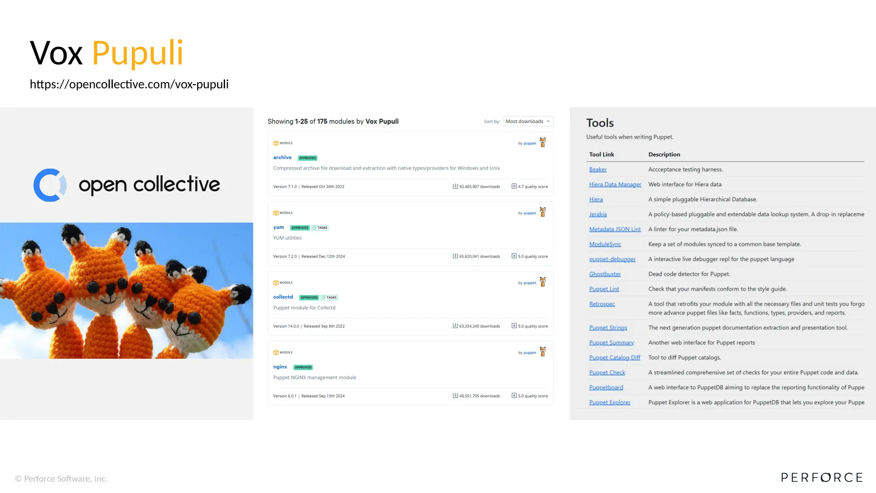Click the APPROVED badge on nginx module
Screen dimensions: 876x493
point(303,367)
